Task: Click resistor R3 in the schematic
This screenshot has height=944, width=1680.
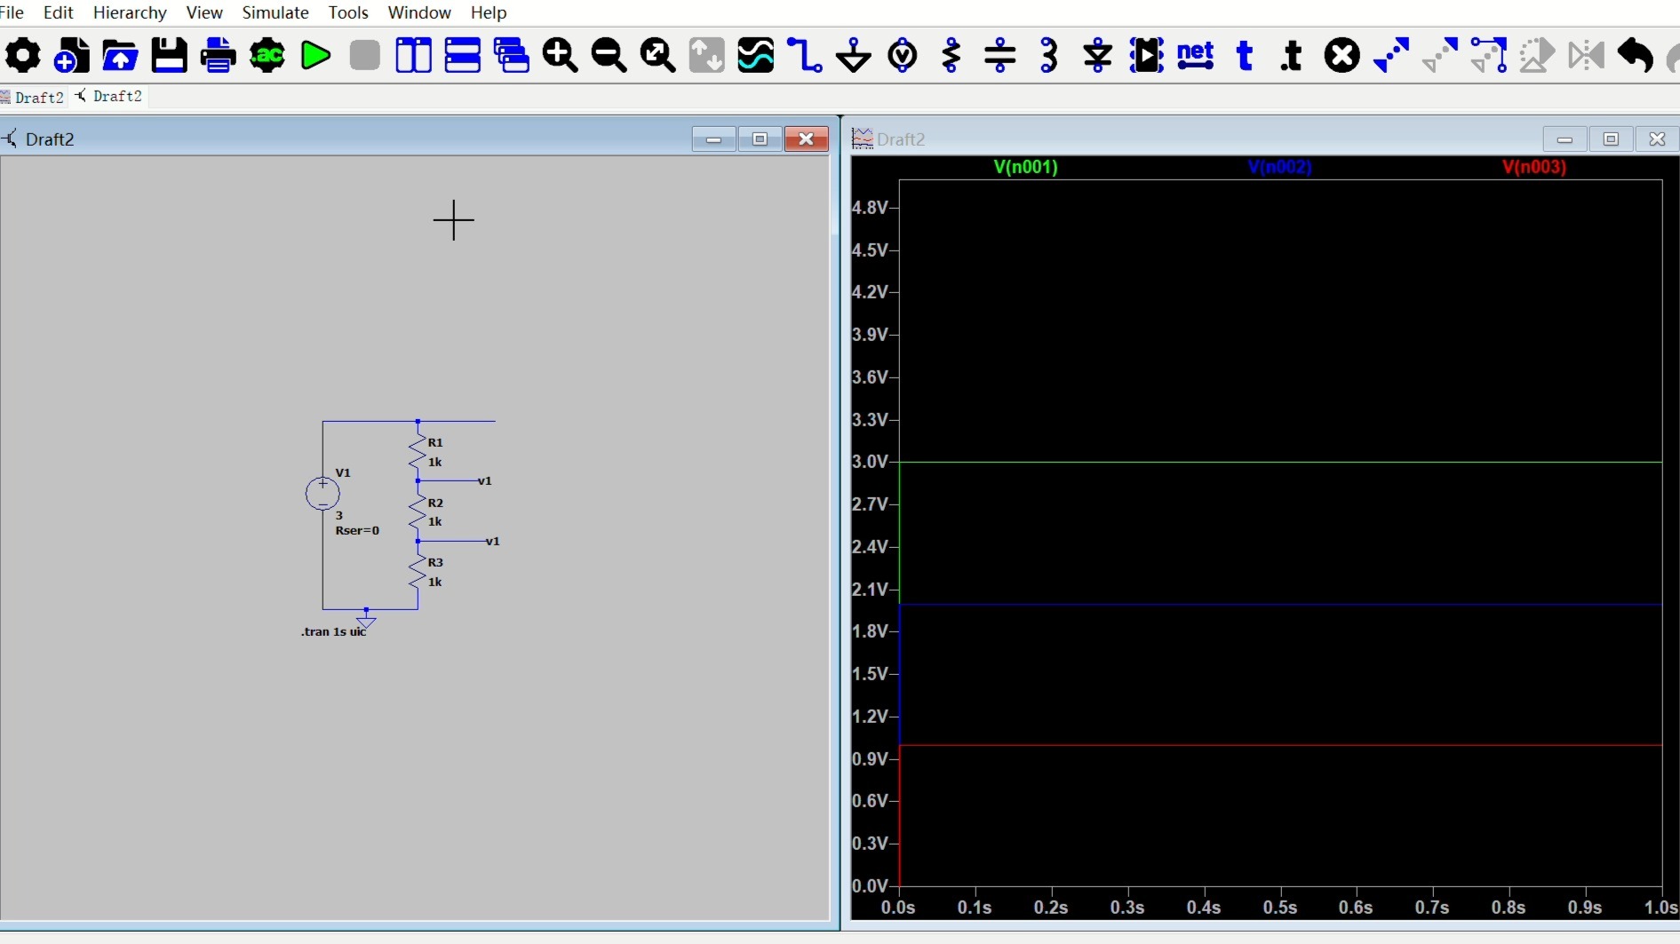Action: tap(418, 571)
